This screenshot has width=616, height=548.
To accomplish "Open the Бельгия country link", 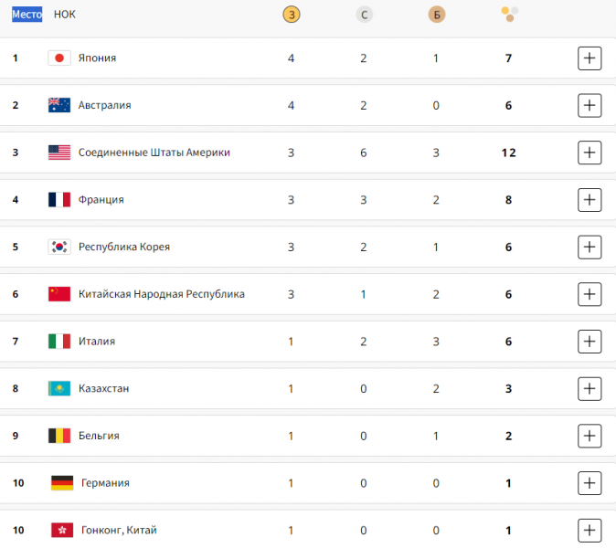I will tap(99, 436).
